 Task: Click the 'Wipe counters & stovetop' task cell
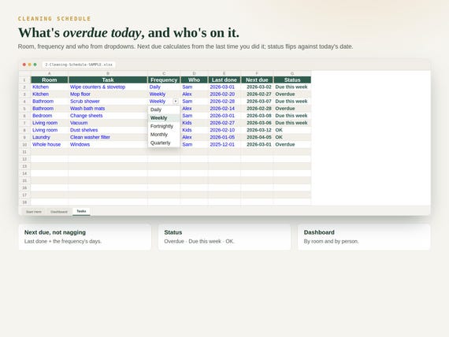coord(108,87)
